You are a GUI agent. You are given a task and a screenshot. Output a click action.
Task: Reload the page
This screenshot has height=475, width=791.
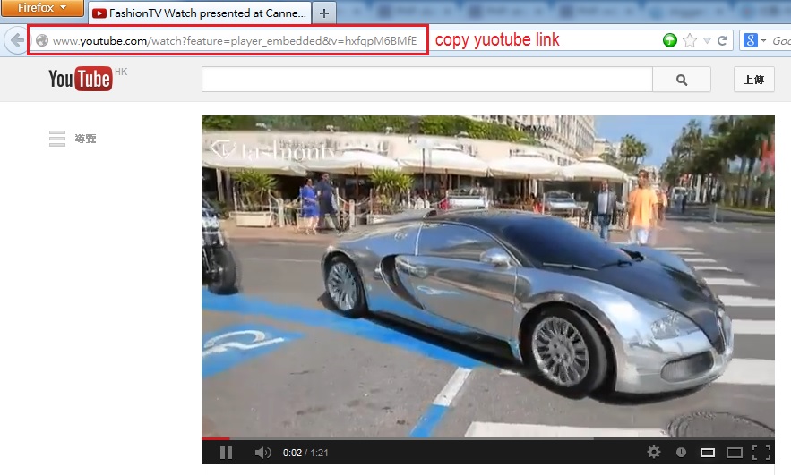click(x=722, y=41)
